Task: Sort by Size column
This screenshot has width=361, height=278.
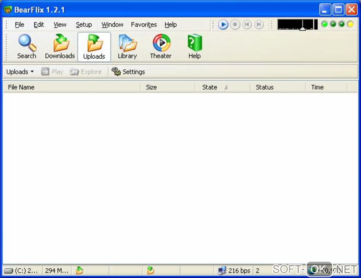Action: [168, 87]
